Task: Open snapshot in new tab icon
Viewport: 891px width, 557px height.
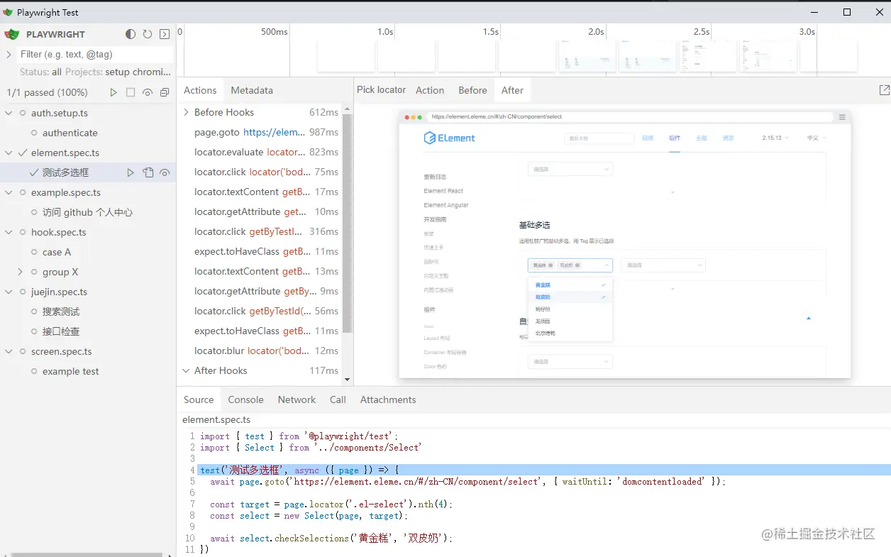Action: (x=884, y=90)
